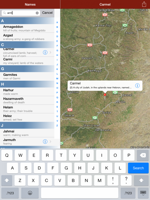The image size is (150, 200).
Task: Open info icon in Carmel map callout
Action: (137, 85)
